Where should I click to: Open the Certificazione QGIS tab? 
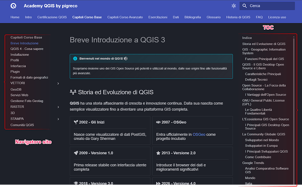(x=52, y=17)
